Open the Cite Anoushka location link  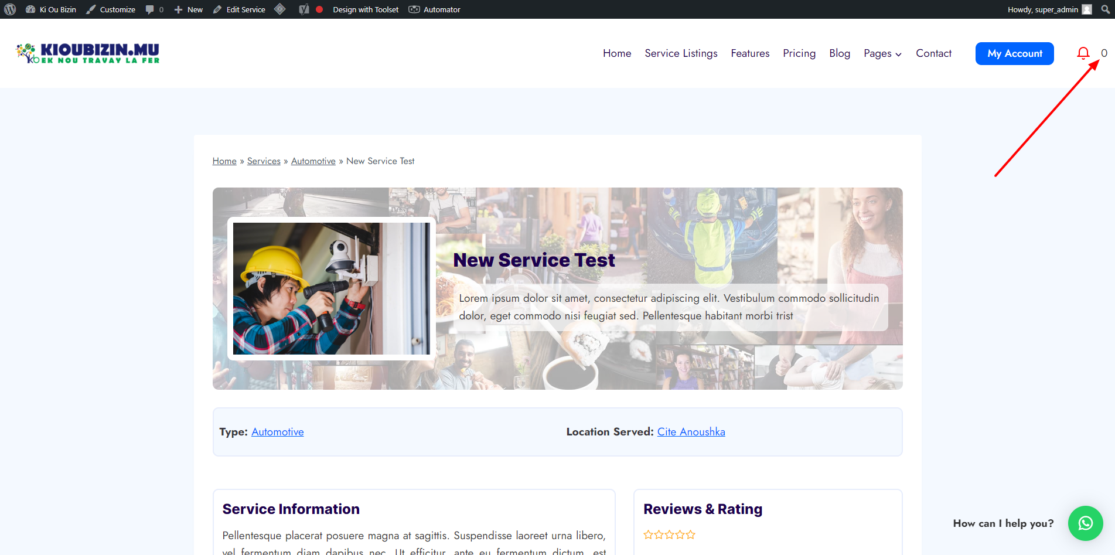tap(691, 432)
